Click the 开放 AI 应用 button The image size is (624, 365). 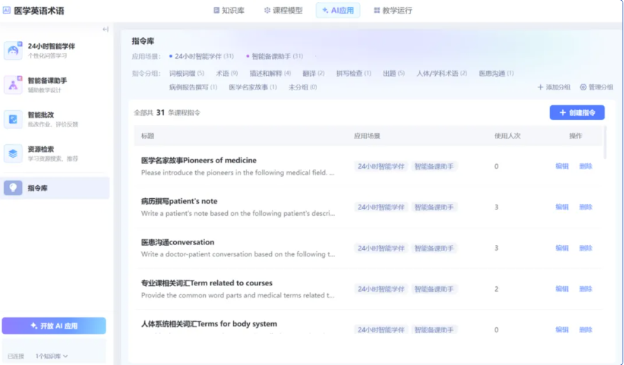[x=54, y=326]
